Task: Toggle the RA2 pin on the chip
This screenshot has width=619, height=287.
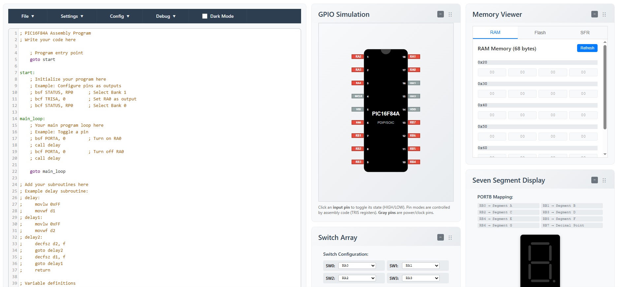Action: click(358, 57)
